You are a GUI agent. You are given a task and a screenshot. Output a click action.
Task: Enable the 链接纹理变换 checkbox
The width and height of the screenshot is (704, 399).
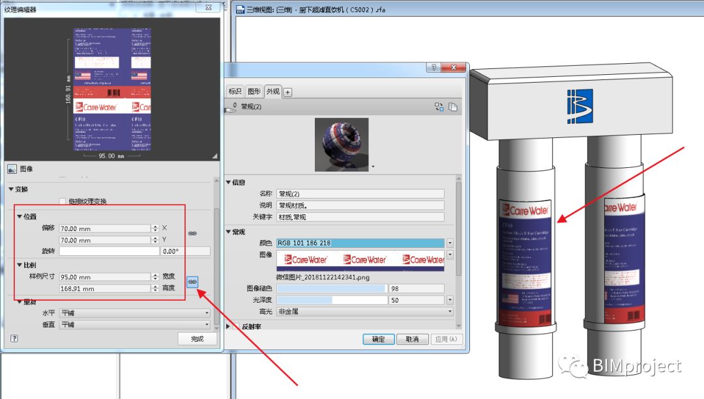(x=63, y=201)
